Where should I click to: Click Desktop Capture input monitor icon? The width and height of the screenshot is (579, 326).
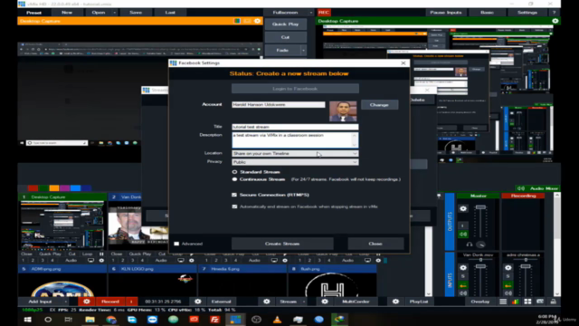pos(90,261)
